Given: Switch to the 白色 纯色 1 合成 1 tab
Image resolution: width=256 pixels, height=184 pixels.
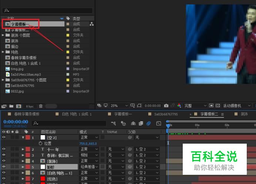Looking at the screenshot, I should coord(77,114).
